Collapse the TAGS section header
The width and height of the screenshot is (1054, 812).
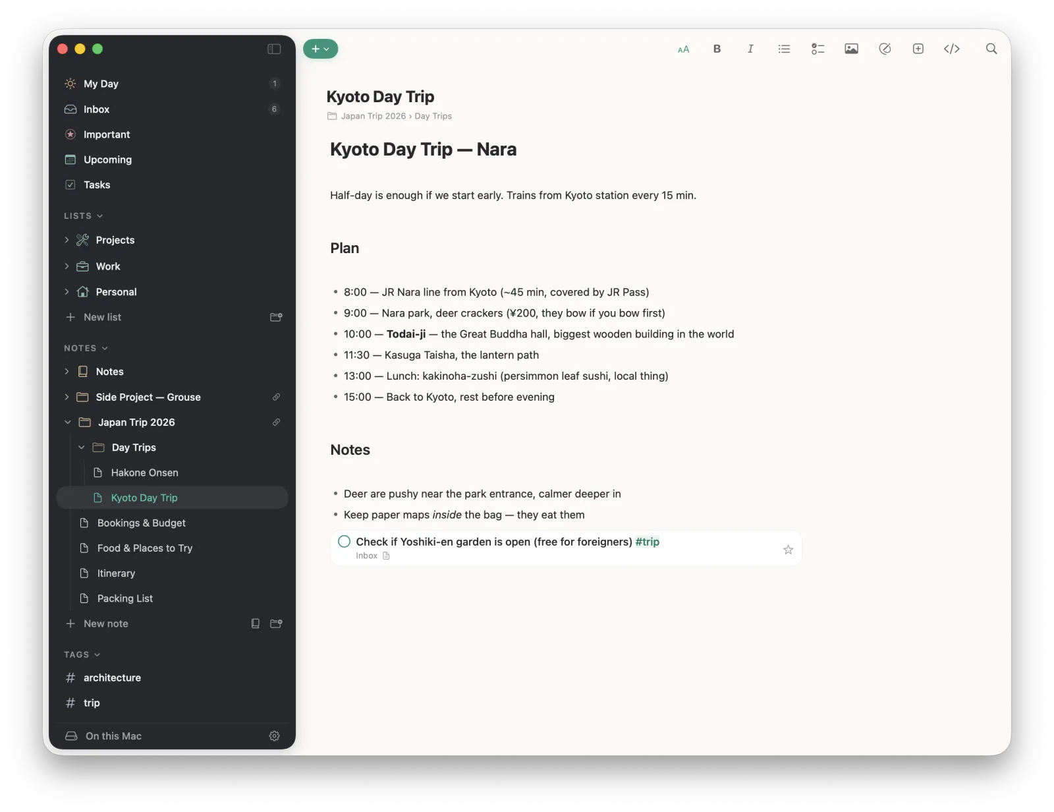(x=82, y=654)
